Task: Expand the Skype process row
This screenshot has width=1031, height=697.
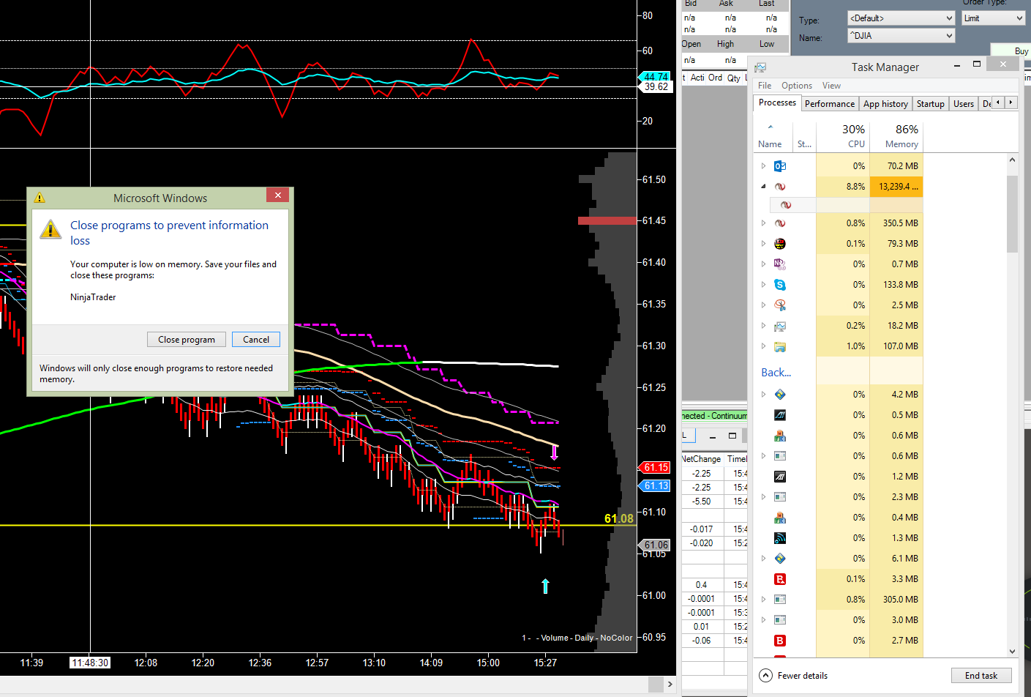Action: click(763, 285)
